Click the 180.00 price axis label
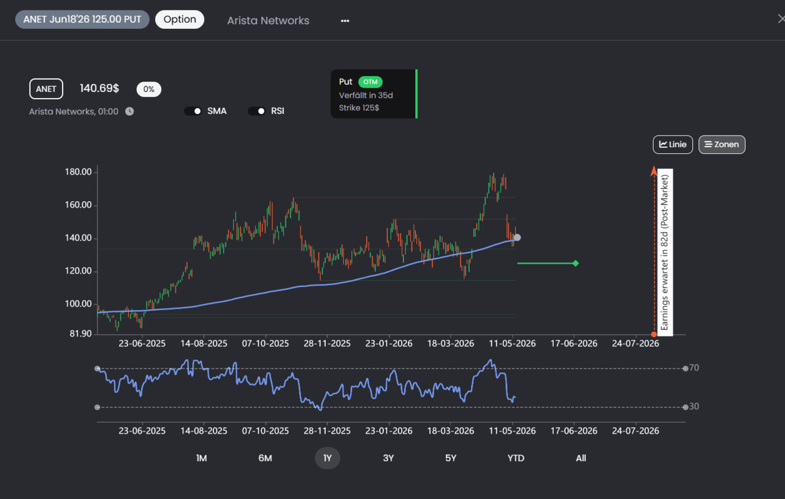The height and width of the screenshot is (499, 785). click(x=78, y=172)
